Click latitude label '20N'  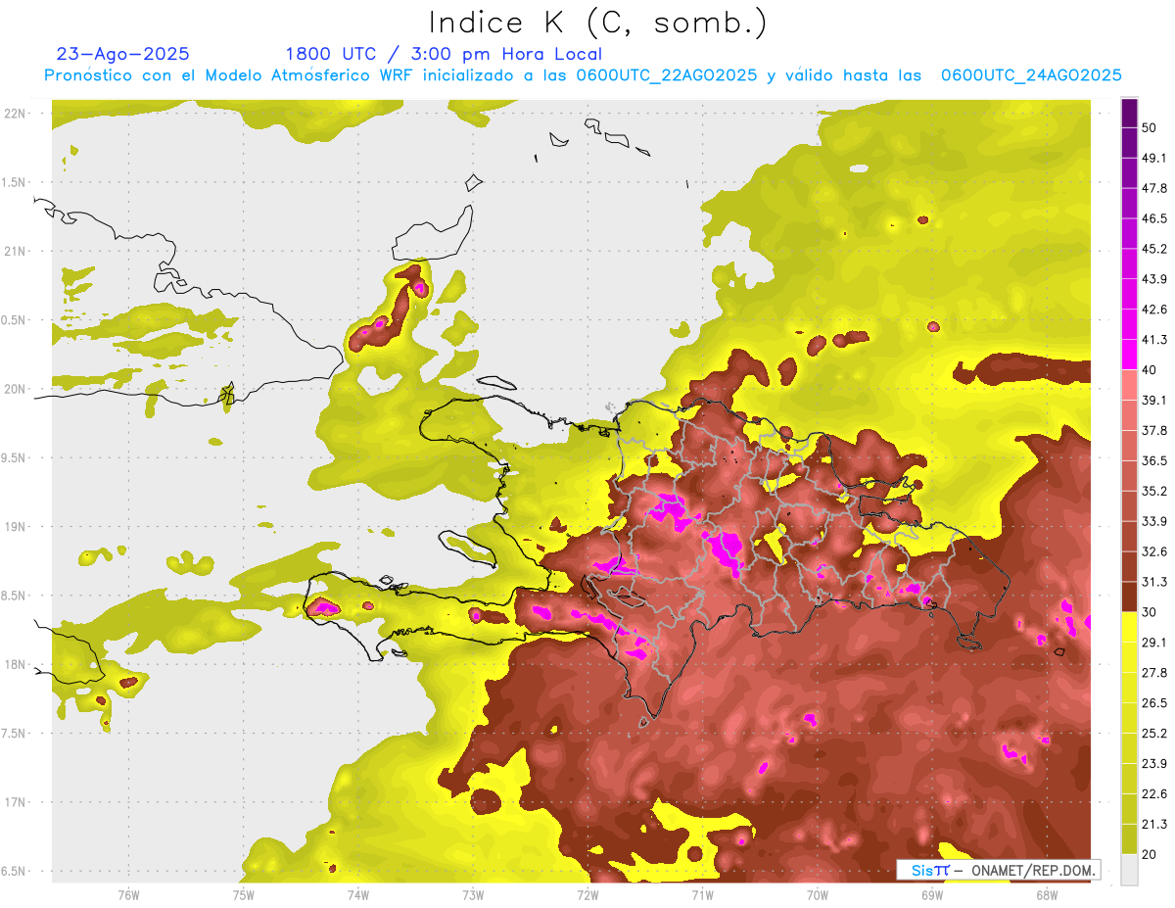(x=14, y=389)
